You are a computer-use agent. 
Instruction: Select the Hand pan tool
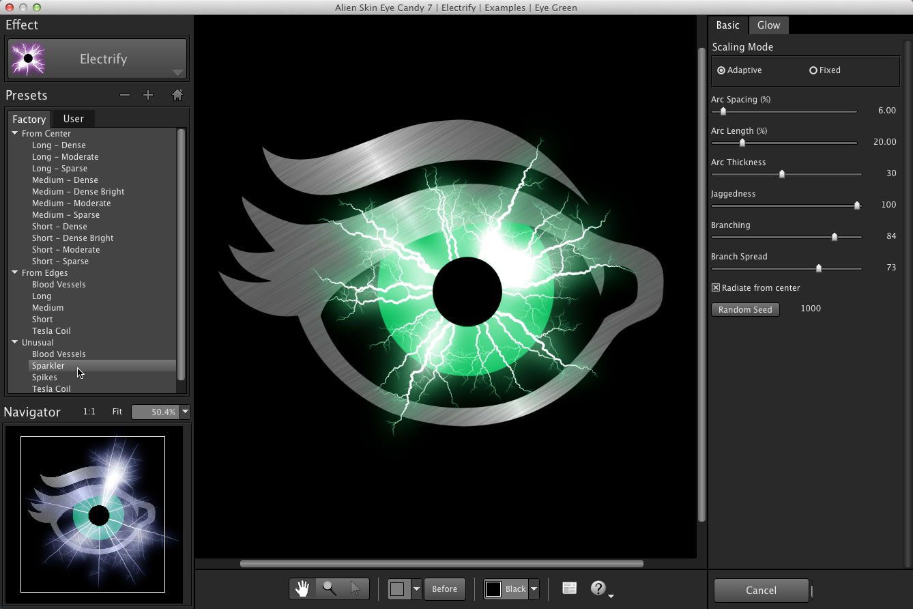coord(302,588)
